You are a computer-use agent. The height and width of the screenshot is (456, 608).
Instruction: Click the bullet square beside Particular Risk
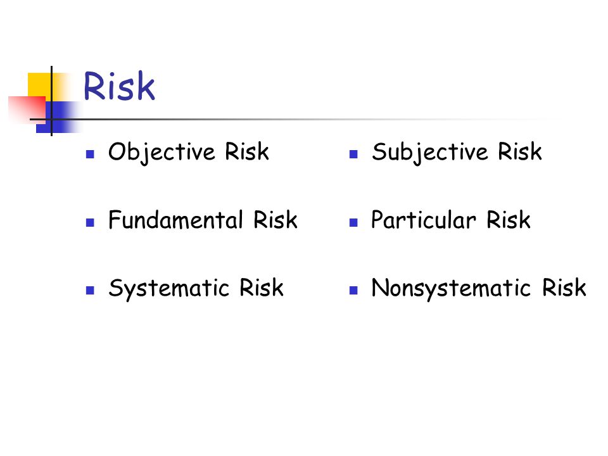pyautogui.click(x=353, y=222)
